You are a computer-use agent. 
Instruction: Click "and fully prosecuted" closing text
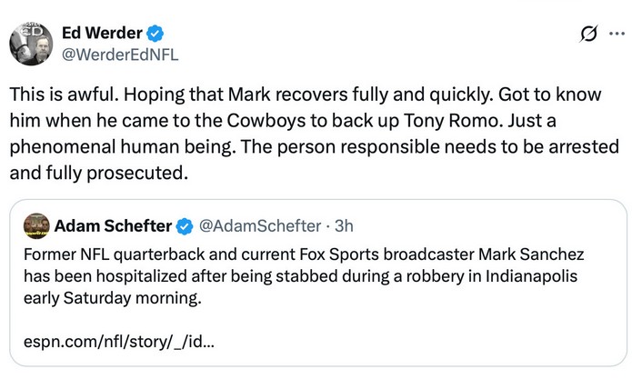105,172
